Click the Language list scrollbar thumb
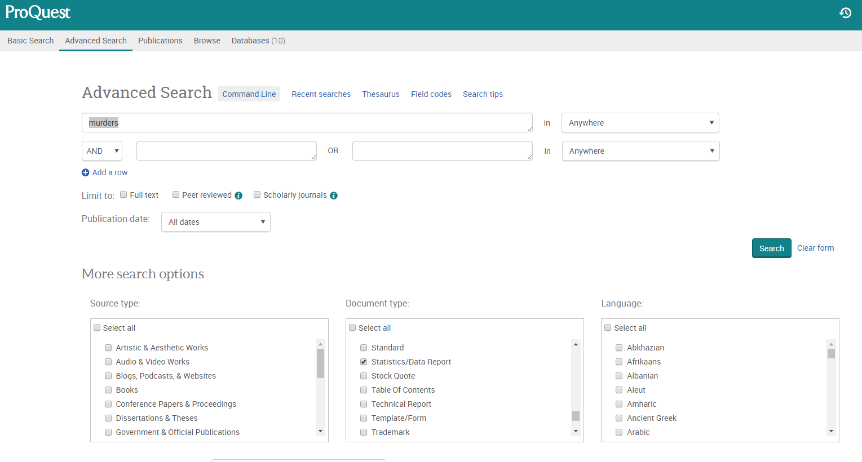This screenshot has height=462, width=862. pyautogui.click(x=831, y=353)
